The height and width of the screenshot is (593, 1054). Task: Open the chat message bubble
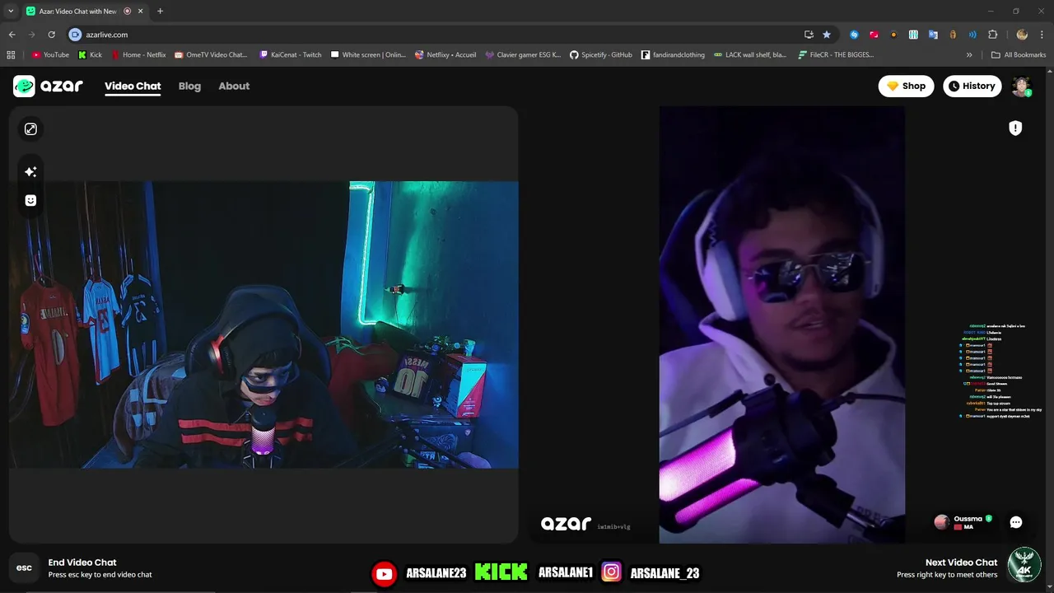(1016, 522)
